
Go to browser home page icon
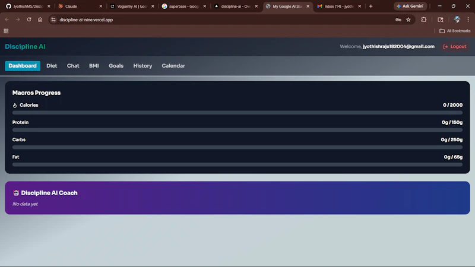coord(40,20)
